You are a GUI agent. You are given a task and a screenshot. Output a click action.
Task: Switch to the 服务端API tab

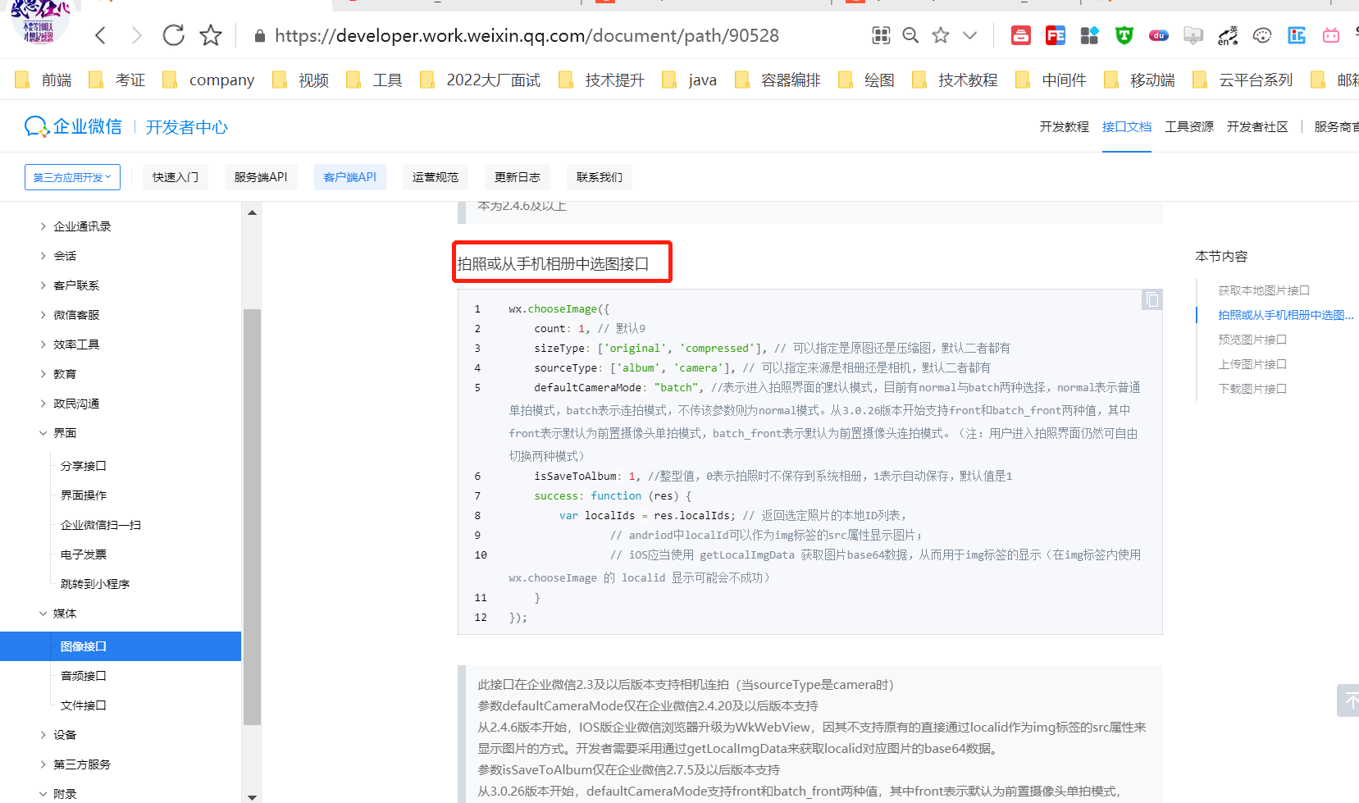tap(261, 176)
